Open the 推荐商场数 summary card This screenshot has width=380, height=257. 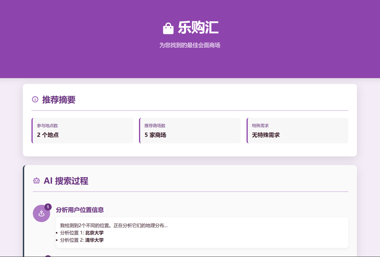[x=190, y=131]
